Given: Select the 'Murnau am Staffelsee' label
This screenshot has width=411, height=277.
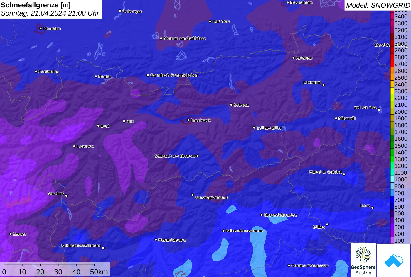Looking at the screenshot, I should coord(185,38).
